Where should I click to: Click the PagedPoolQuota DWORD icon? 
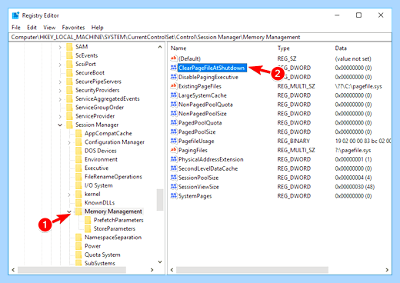tap(174, 122)
